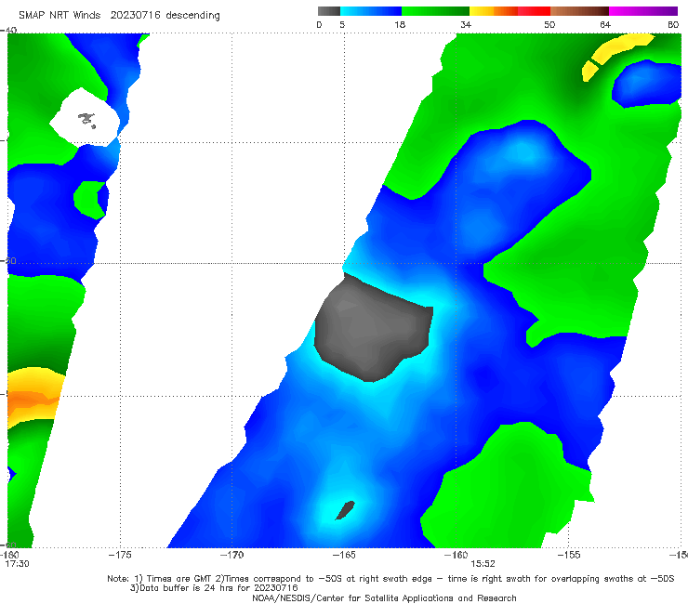688x604 pixels.
Task: Click the gray segment of the color bar
Action: pos(328,11)
